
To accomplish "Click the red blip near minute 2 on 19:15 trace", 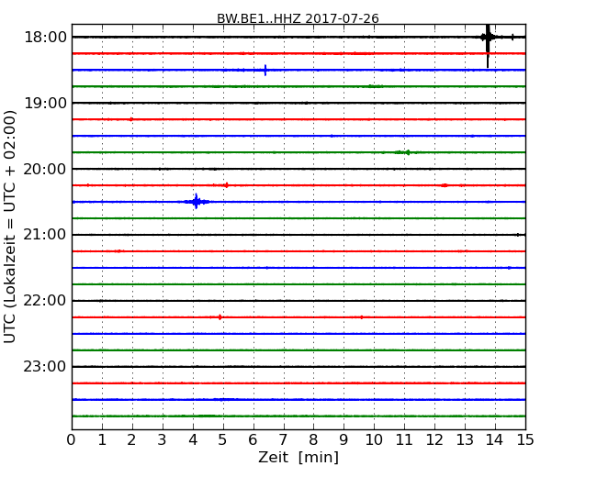I will [131, 119].
